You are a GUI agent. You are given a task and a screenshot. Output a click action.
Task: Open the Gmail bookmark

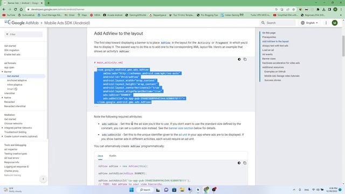(70, 15)
